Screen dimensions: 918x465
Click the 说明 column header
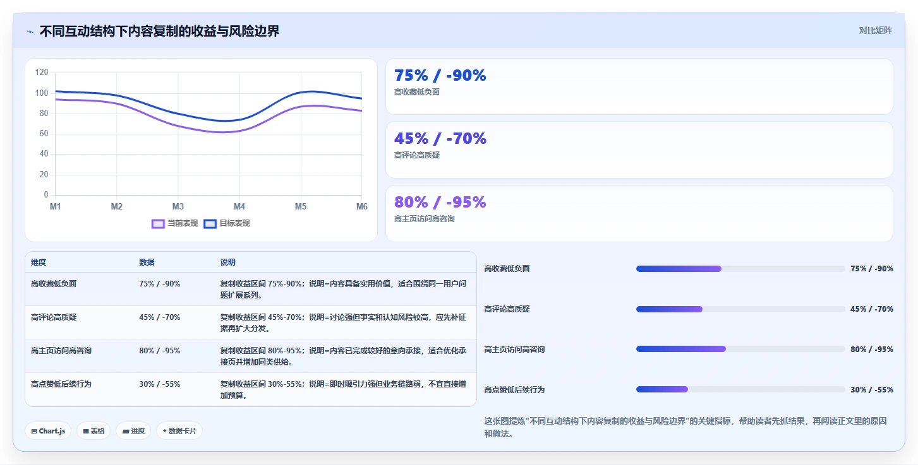[x=227, y=262]
